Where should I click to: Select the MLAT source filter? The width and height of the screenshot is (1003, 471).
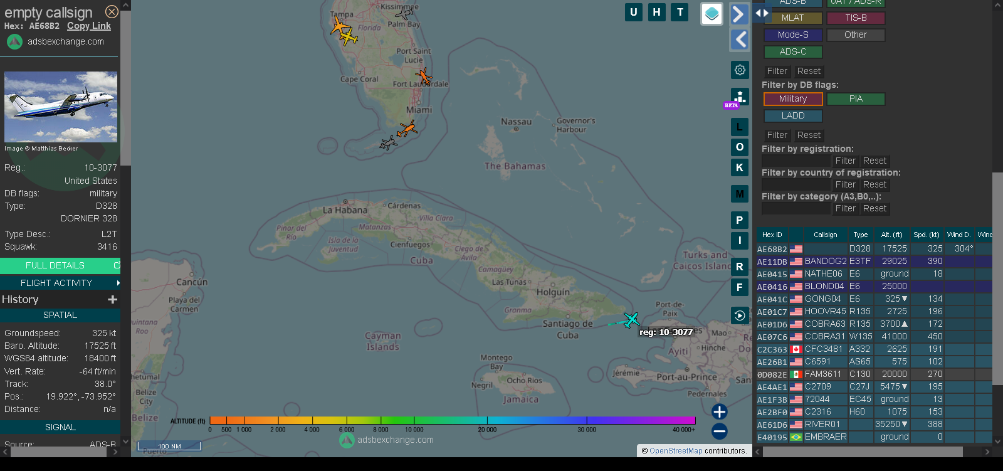coord(793,18)
